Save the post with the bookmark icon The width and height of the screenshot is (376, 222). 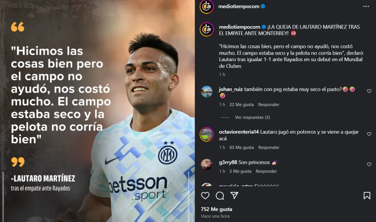pos(367,196)
